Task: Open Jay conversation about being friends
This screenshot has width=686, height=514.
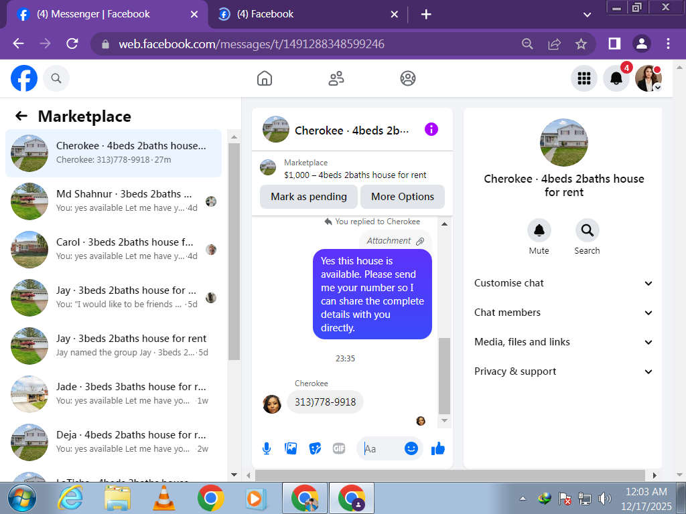Action: 113,298
